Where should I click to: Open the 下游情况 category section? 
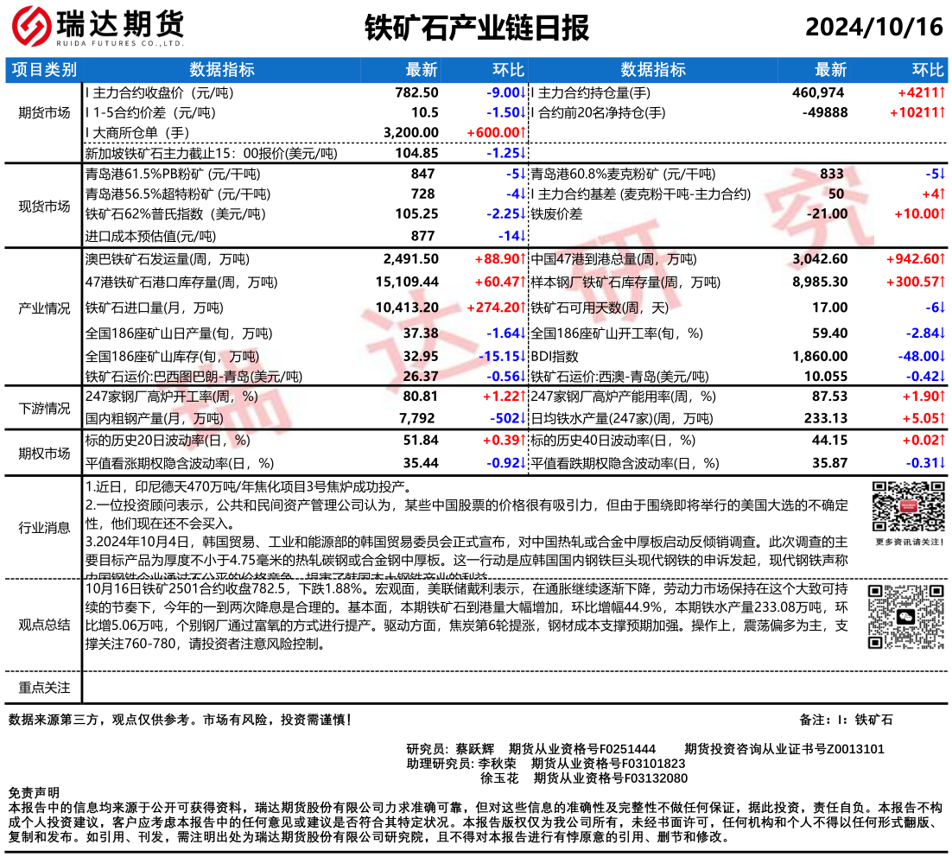click(45, 408)
